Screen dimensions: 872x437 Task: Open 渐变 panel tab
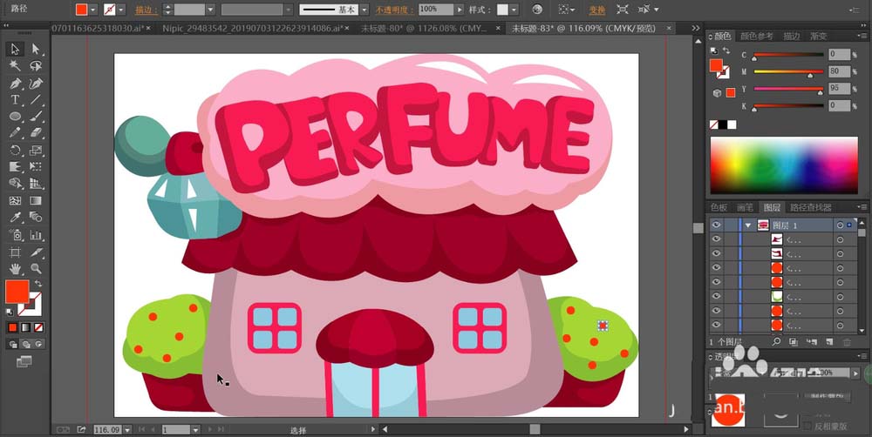pyautogui.click(x=818, y=36)
